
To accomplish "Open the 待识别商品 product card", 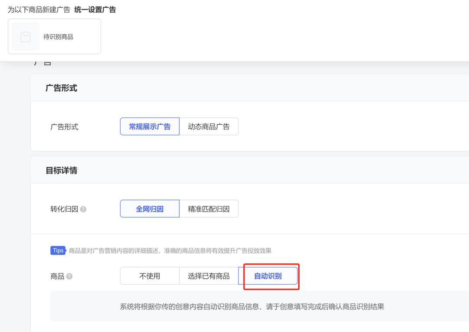I will coord(54,37).
